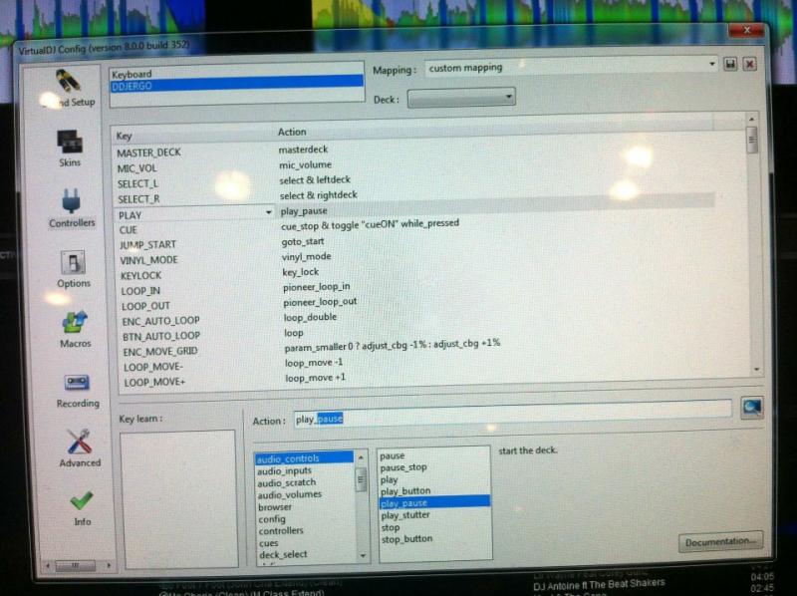Select the LOOP_MOVE- key row
Screen dimensions: 797x596
tap(153, 367)
